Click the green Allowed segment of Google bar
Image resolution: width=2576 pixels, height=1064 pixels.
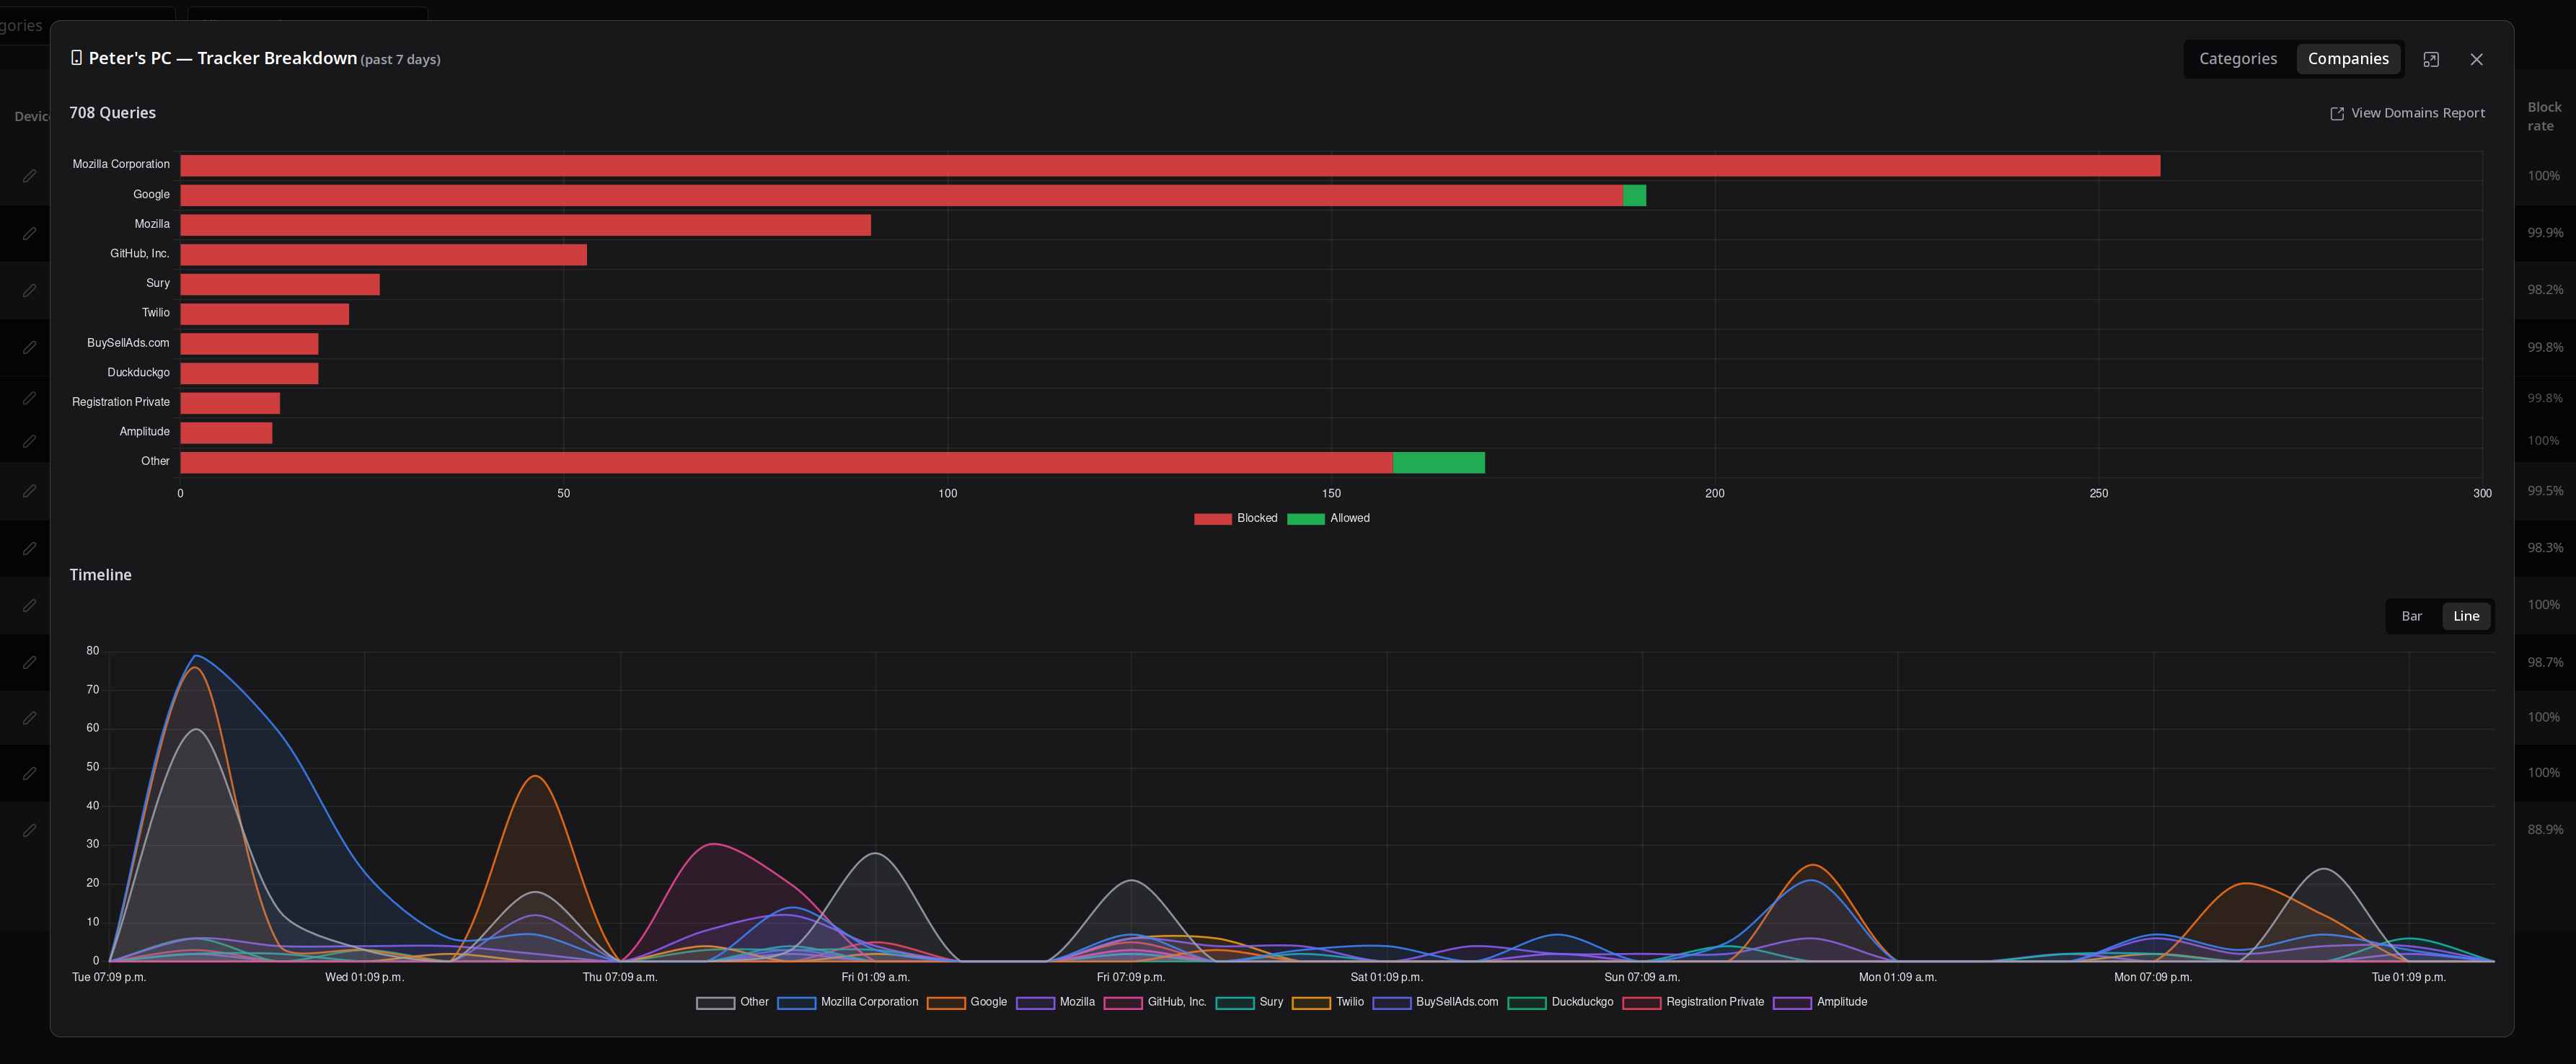[1634, 195]
